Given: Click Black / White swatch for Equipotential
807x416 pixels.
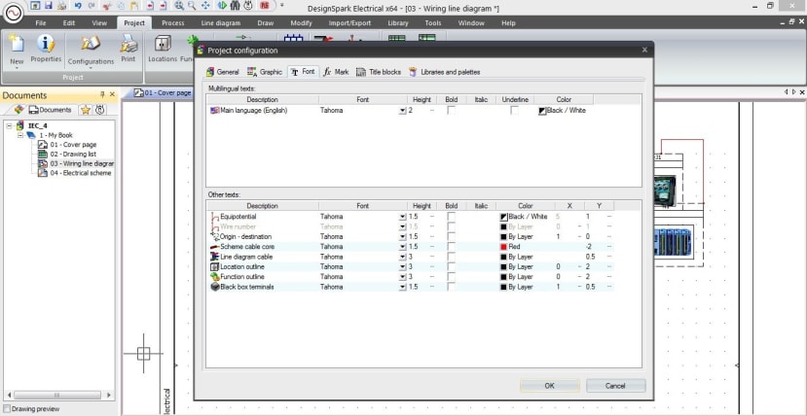Looking at the screenshot, I should coord(504,218).
